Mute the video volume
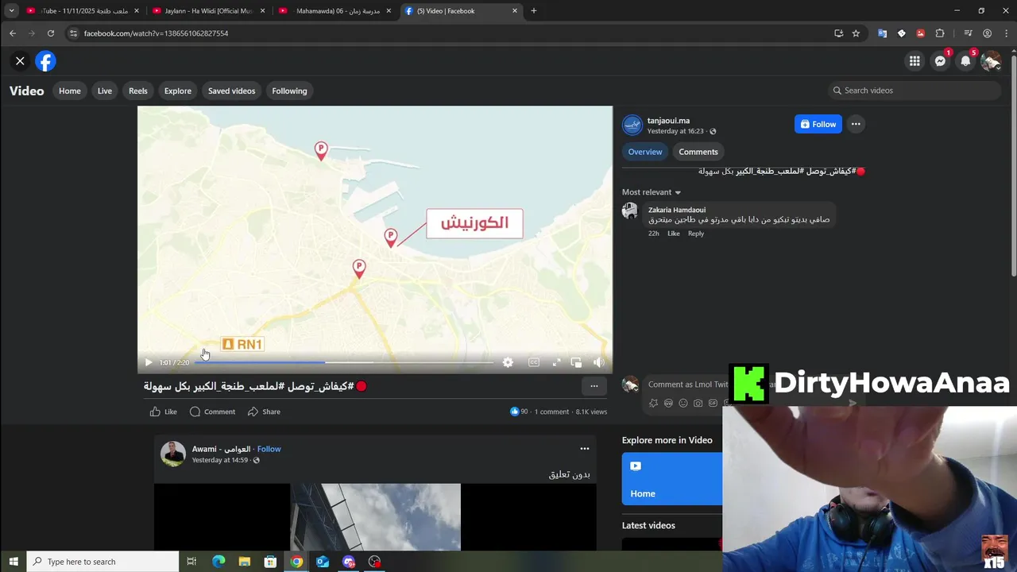 point(598,362)
